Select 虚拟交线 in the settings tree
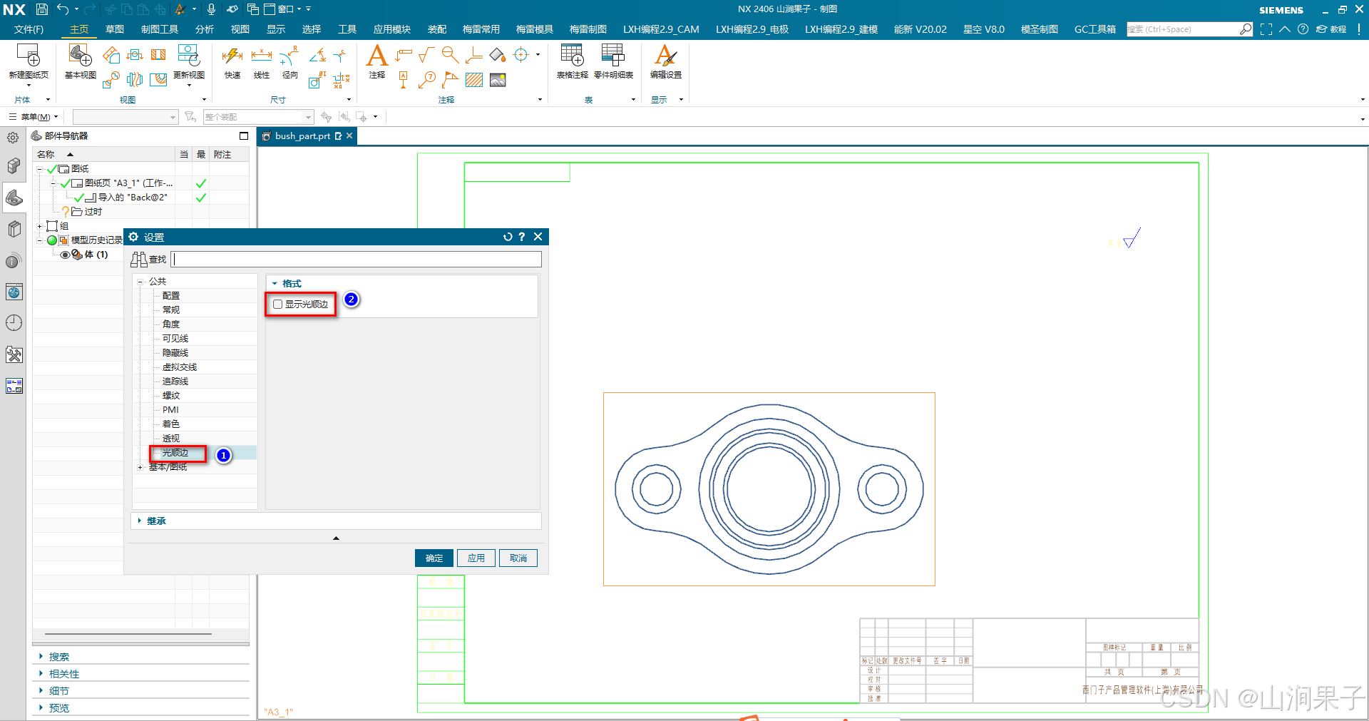 [180, 367]
